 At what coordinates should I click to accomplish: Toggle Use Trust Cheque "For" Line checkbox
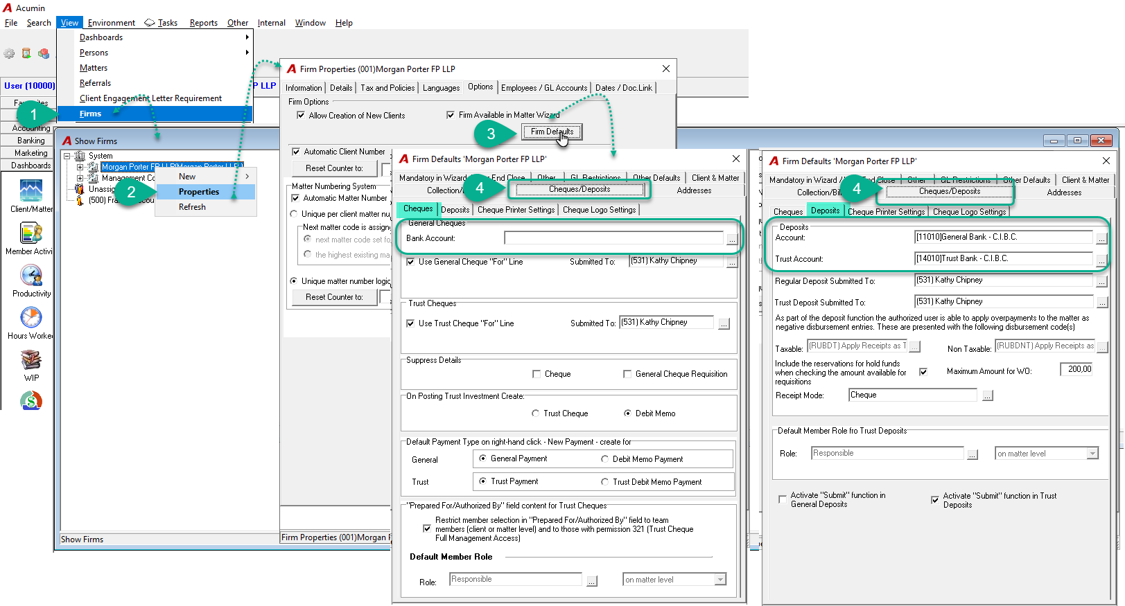tap(410, 323)
